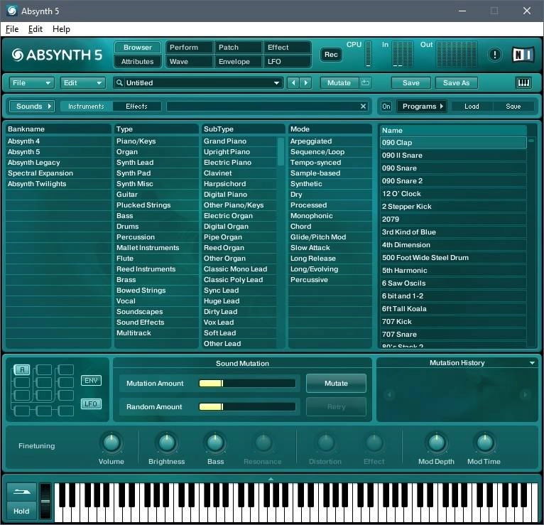Open the Edit dropdown in toolbar
The width and height of the screenshot is (544, 525).
[82, 82]
